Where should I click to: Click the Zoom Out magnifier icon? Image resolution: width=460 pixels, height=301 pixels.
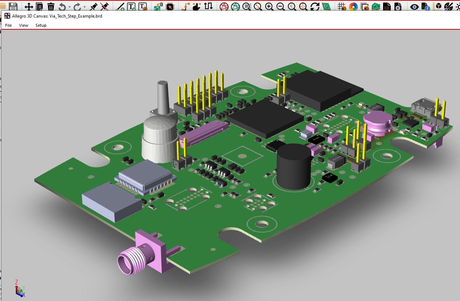click(x=281, y=6)
